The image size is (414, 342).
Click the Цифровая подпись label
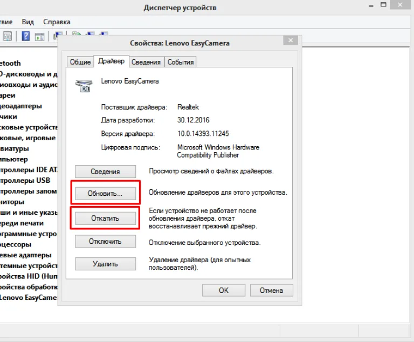tap(130, 147)
